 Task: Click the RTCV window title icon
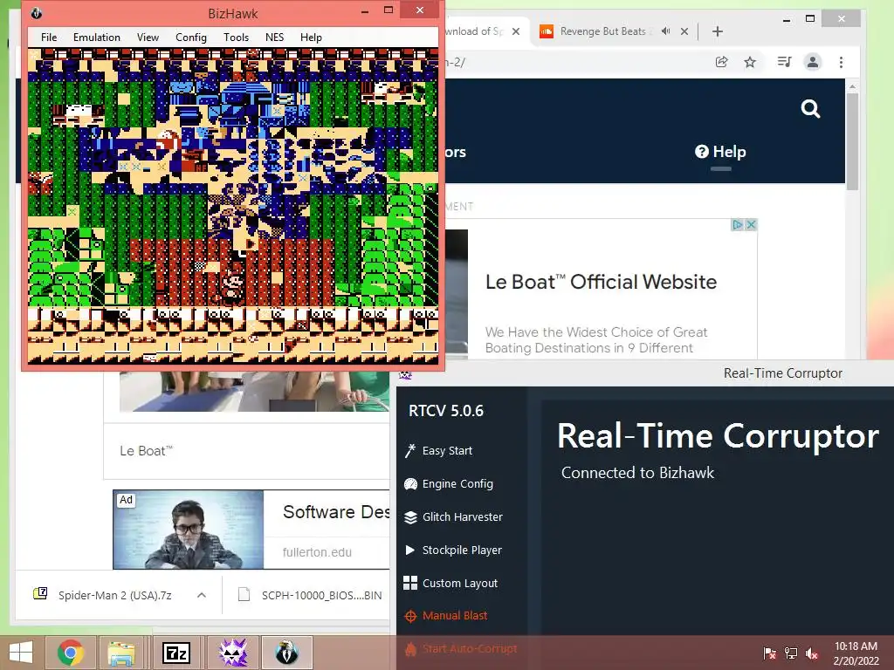pos(405,373)
